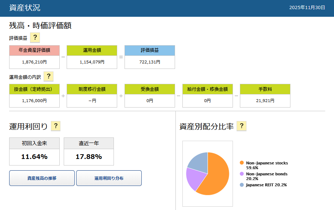Click the 年金資産評価額 header cell
Image resolution: width=334 pixels, height=210 pixels.
[34, 50]
